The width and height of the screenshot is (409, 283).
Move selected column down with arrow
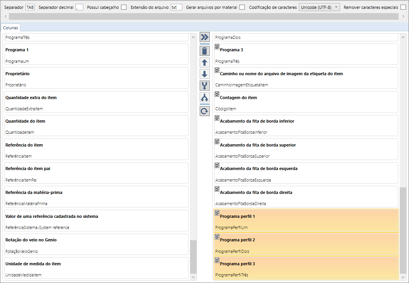(x=204, y=74)
